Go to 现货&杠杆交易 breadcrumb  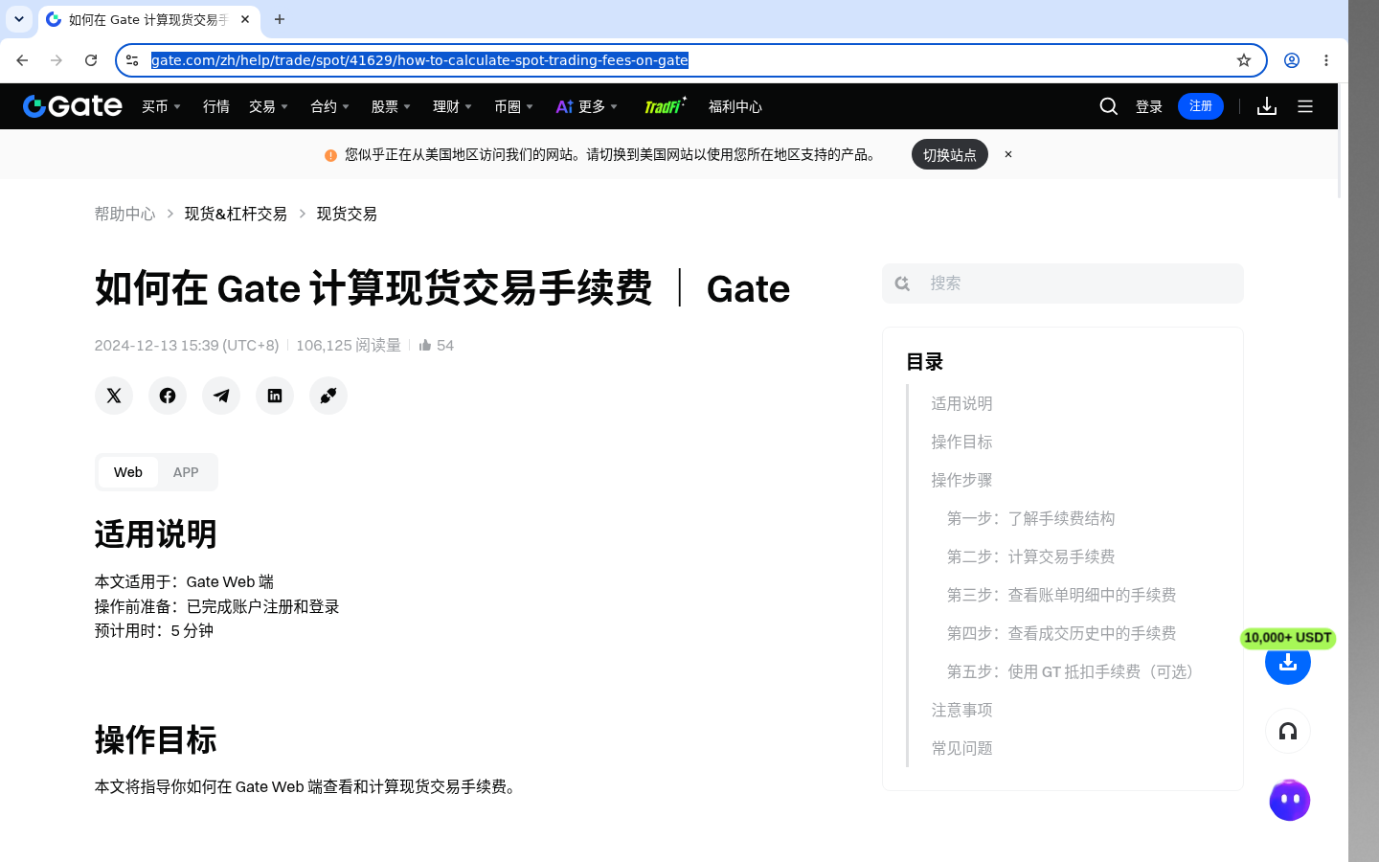(236, 214)
